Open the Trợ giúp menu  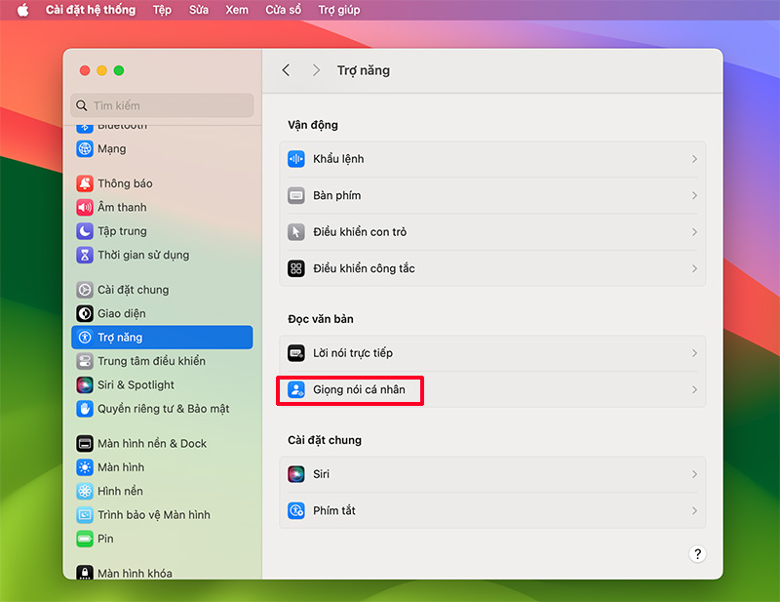point(339,10)
